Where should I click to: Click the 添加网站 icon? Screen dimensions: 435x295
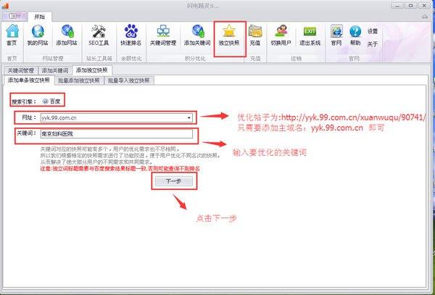[x=67, y=36]
